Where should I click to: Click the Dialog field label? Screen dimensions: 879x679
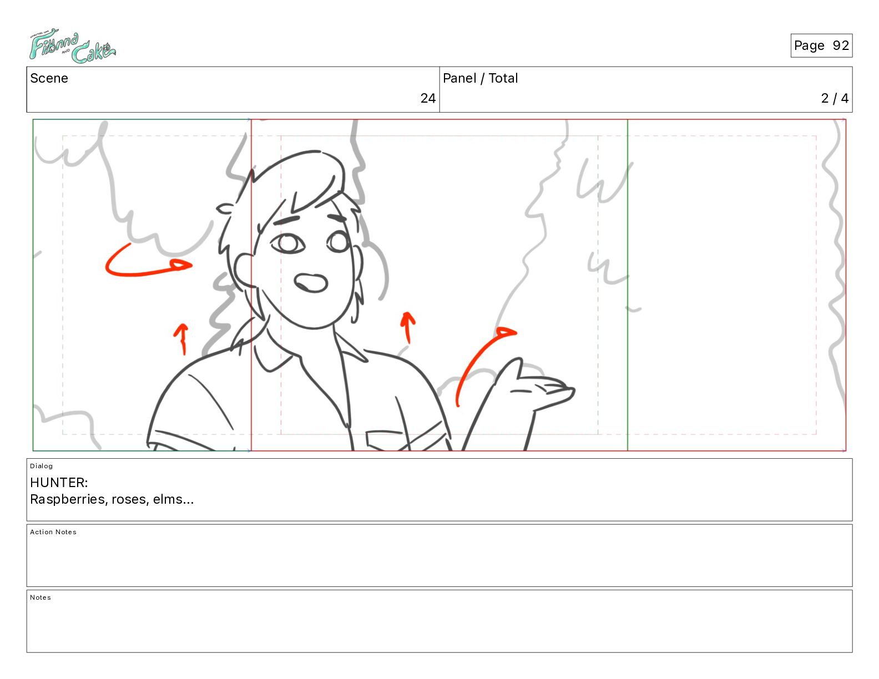coord(42,466)
